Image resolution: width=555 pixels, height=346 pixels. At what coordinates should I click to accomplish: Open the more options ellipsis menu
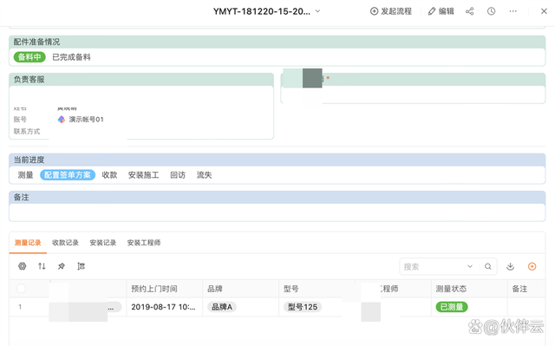tap(513, 11)
